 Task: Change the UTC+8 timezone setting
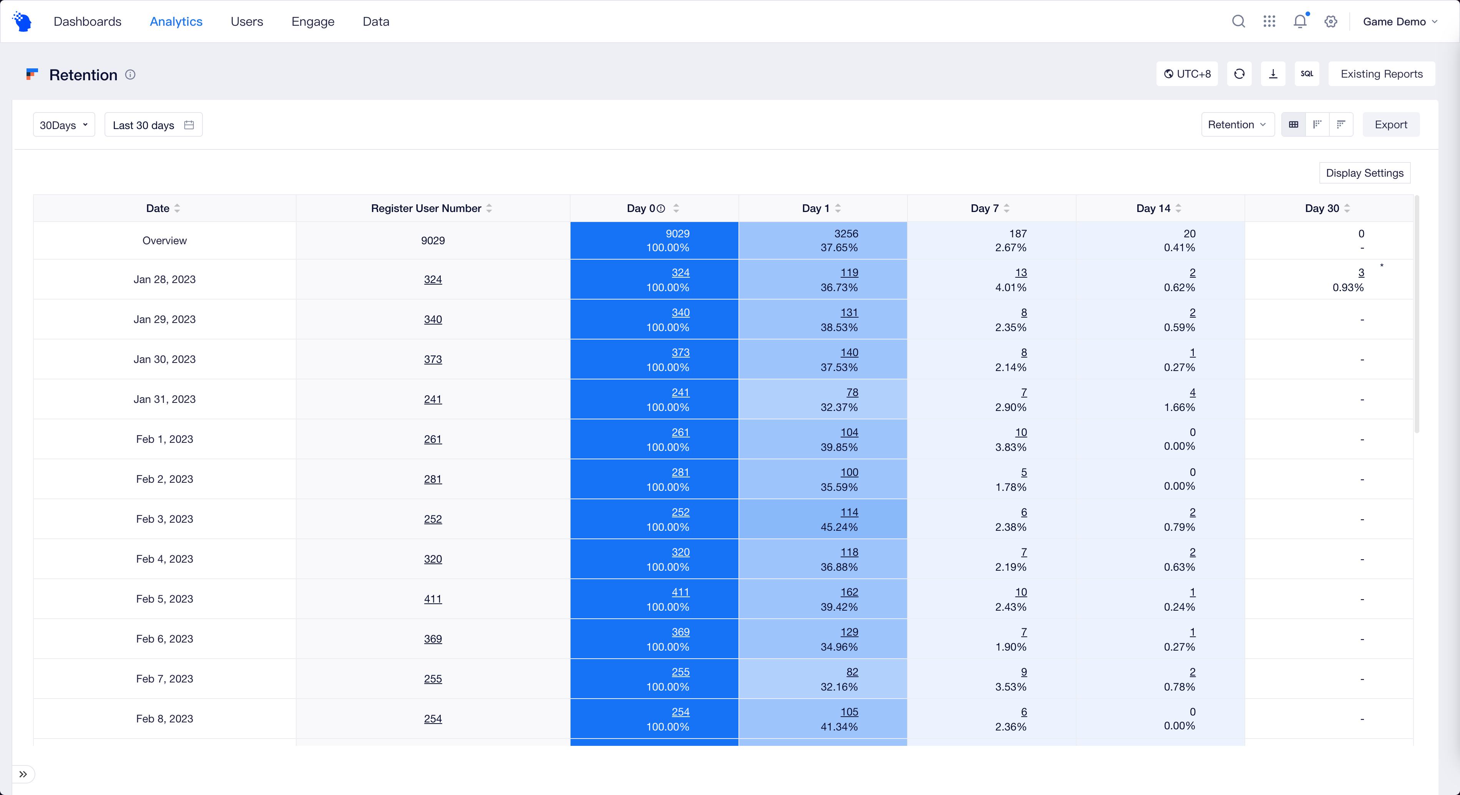(1187, 74)
